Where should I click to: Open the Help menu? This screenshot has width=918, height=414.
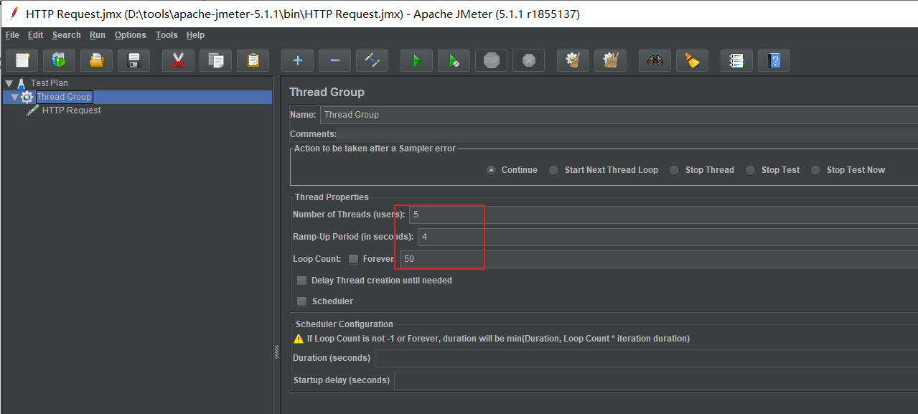click(x=195, y=35)
